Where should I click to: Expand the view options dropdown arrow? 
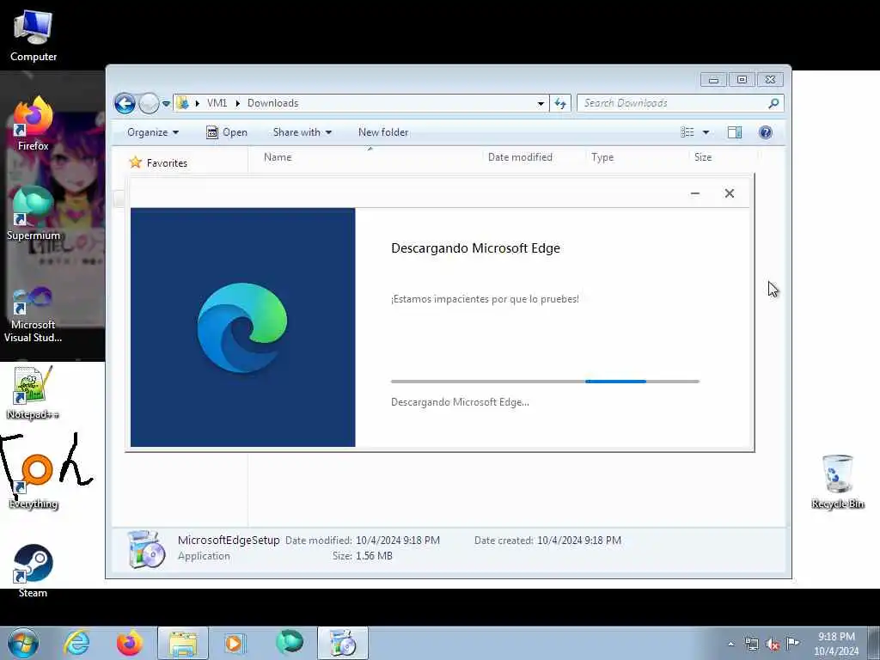coord(706,132)
